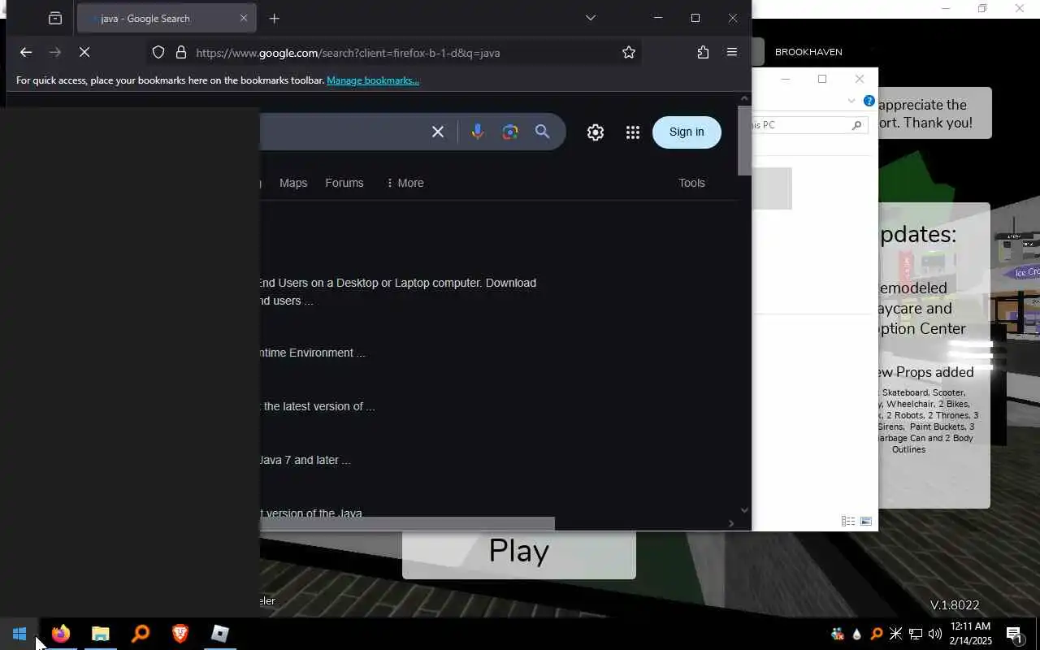Click the Firefox address bar URL
This screenshot has width=1040, height=650.
pyautogui.click(x=348, y=53)
